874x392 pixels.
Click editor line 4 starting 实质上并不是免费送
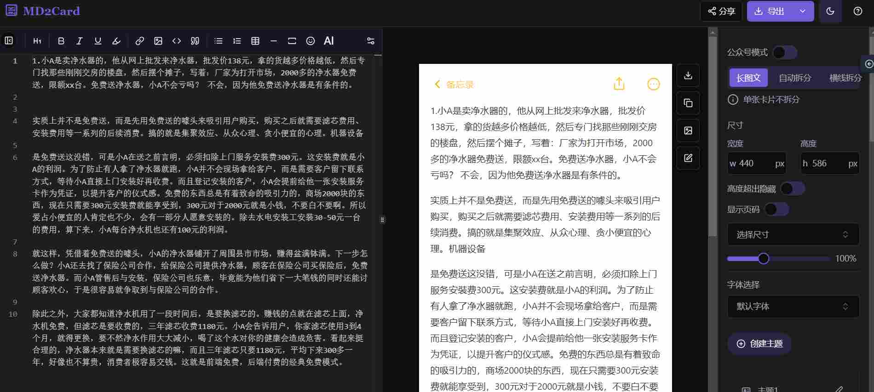(x=198, y=127)
